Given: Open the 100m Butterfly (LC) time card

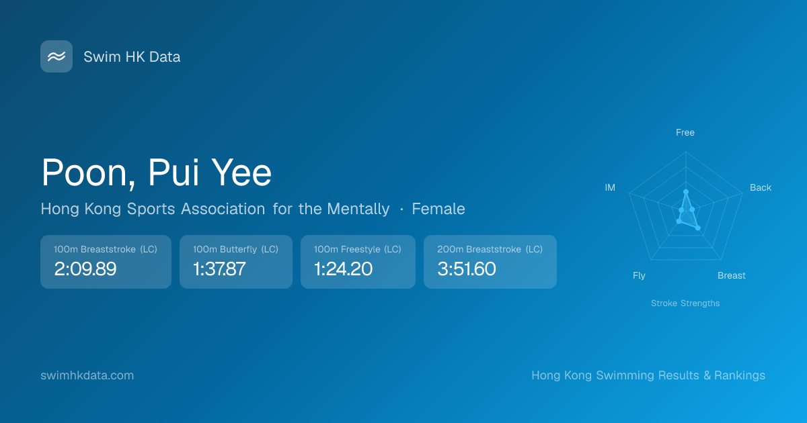Looking at the screenshot, I should [x=235, y=262].
